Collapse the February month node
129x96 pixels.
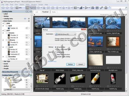pyautogui.click(x=3, y=40)
